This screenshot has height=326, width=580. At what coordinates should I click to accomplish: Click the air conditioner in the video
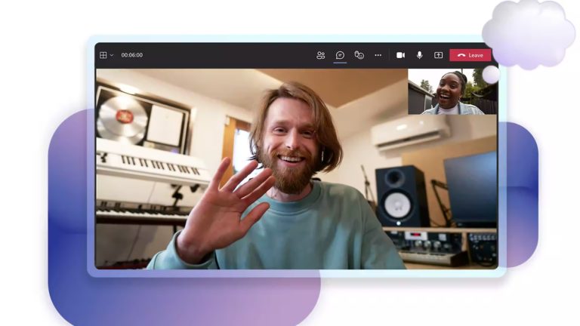tap(409, 132)
